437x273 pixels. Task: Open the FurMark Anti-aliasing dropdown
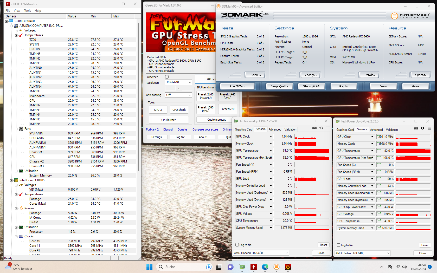click(x=178, y=95)
